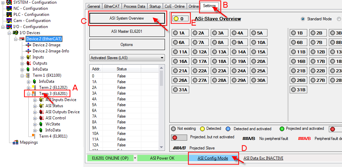Switch to the General tab
The image size is (342, 167).
tap(94, 6)
